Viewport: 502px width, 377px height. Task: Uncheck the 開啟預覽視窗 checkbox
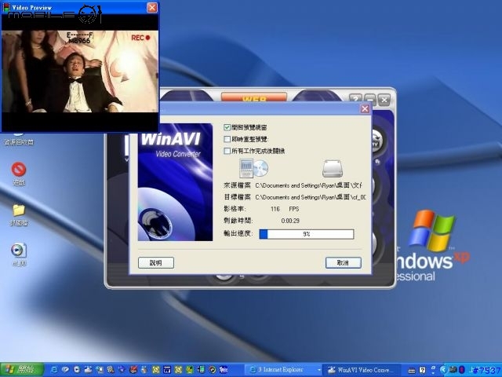[x=227, y=127]
